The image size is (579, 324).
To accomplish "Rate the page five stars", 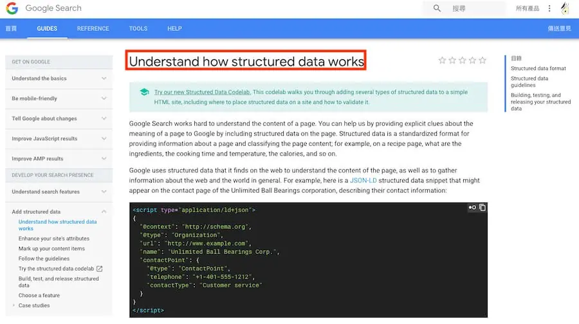I will click(482, 60).
